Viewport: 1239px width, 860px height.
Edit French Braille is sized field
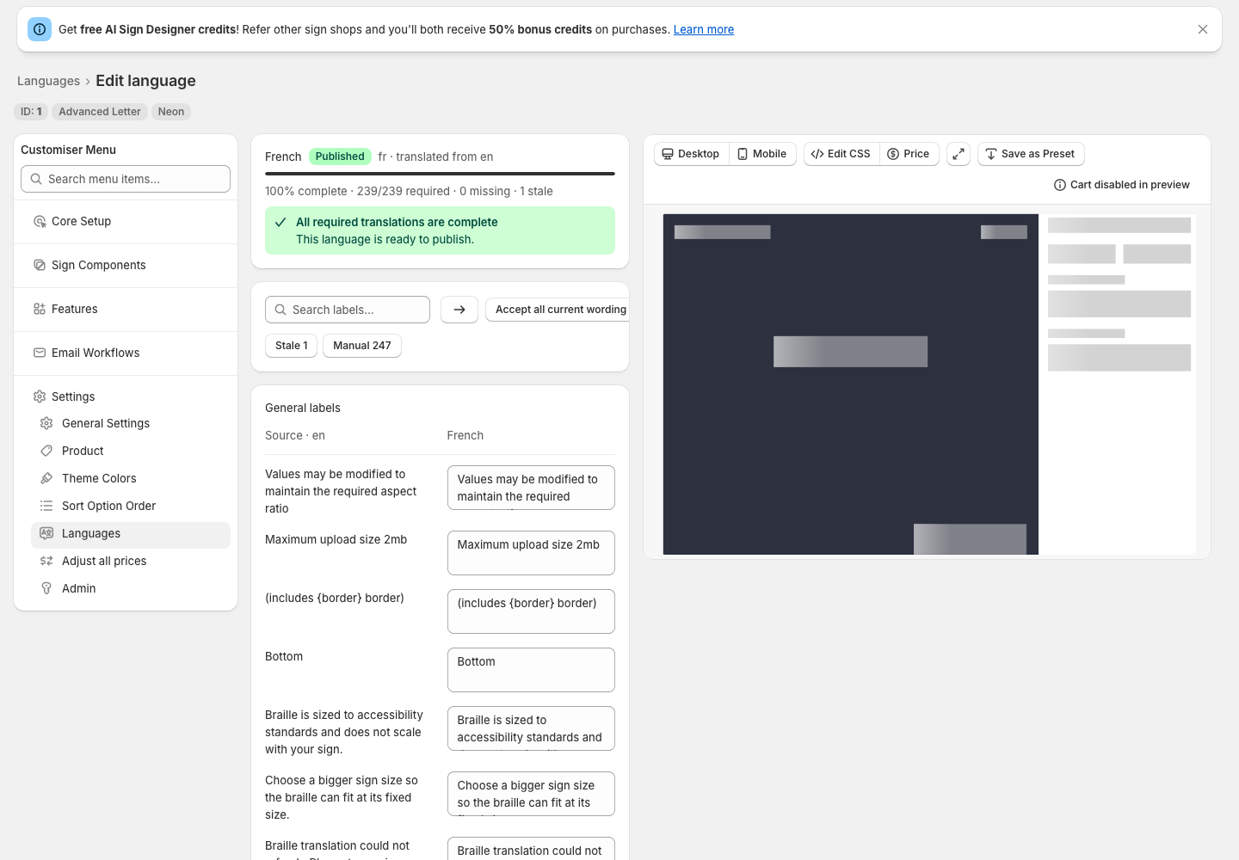(531, 728)
